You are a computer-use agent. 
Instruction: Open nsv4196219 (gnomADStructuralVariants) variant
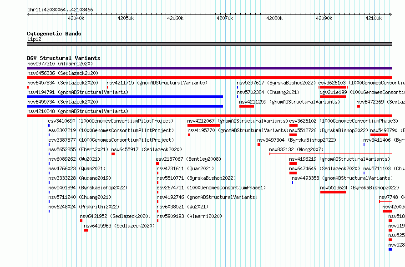(339, 159)
